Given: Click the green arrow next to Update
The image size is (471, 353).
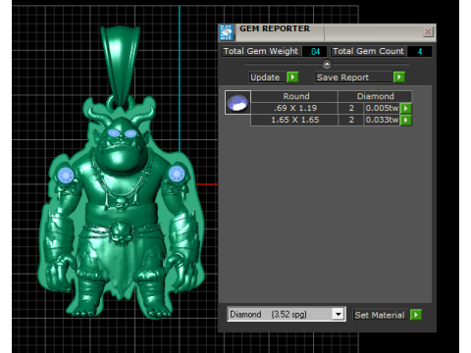Looking at the screenshot, I should pos(292,77).
